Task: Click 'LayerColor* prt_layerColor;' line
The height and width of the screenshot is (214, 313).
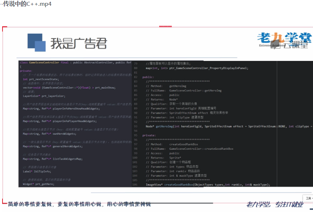Action: pos(44,96)
